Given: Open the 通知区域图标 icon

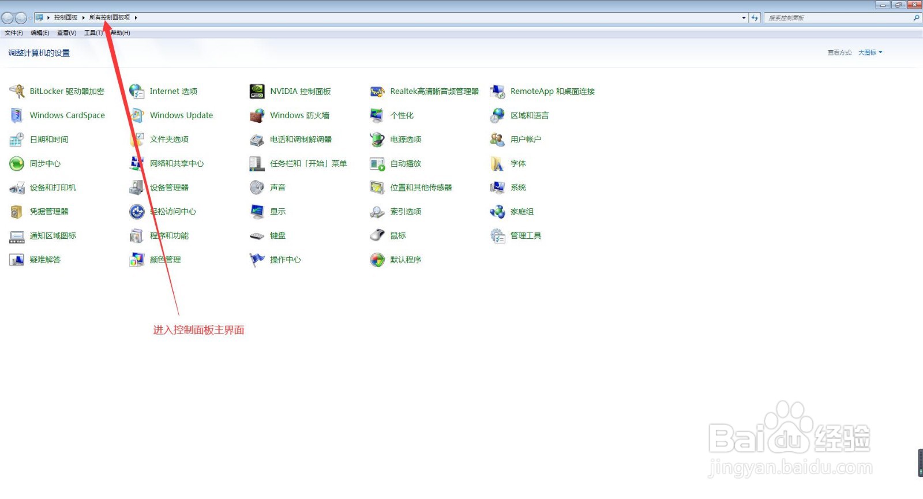Looking at the screenshot, I should [x=17, y=236].
